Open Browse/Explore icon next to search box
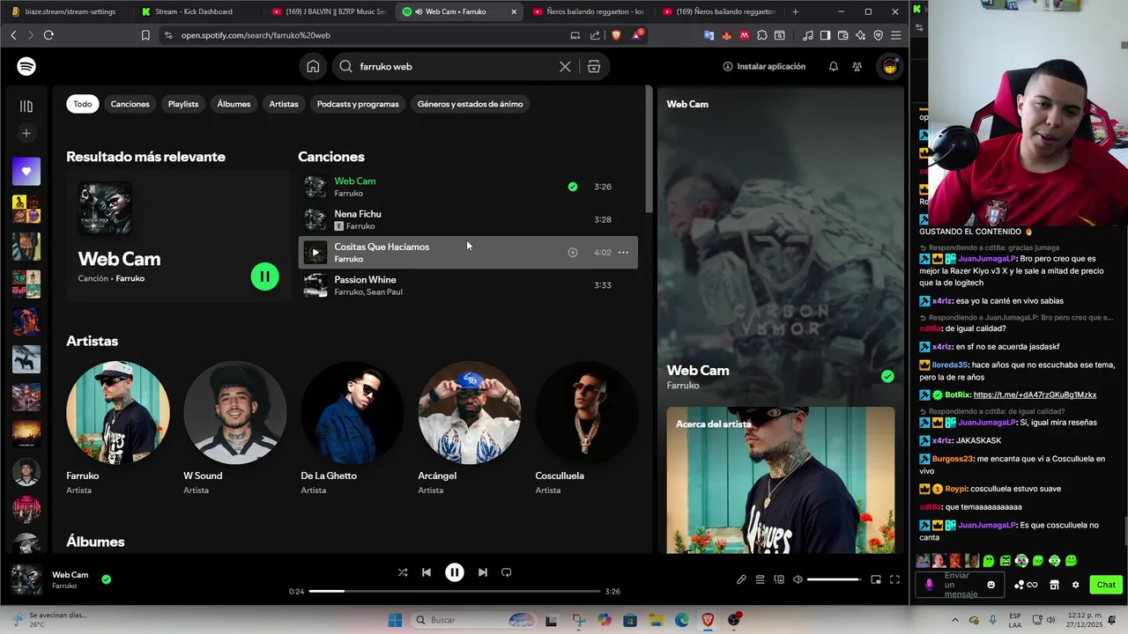 point(594,66)
